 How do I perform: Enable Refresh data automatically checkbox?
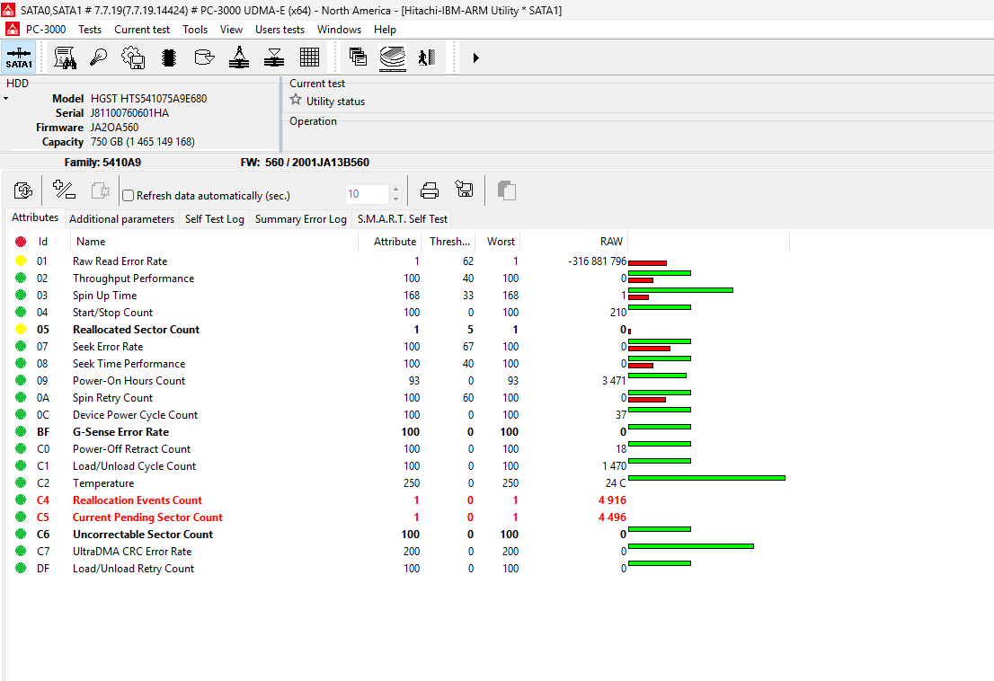pos(128,196)
